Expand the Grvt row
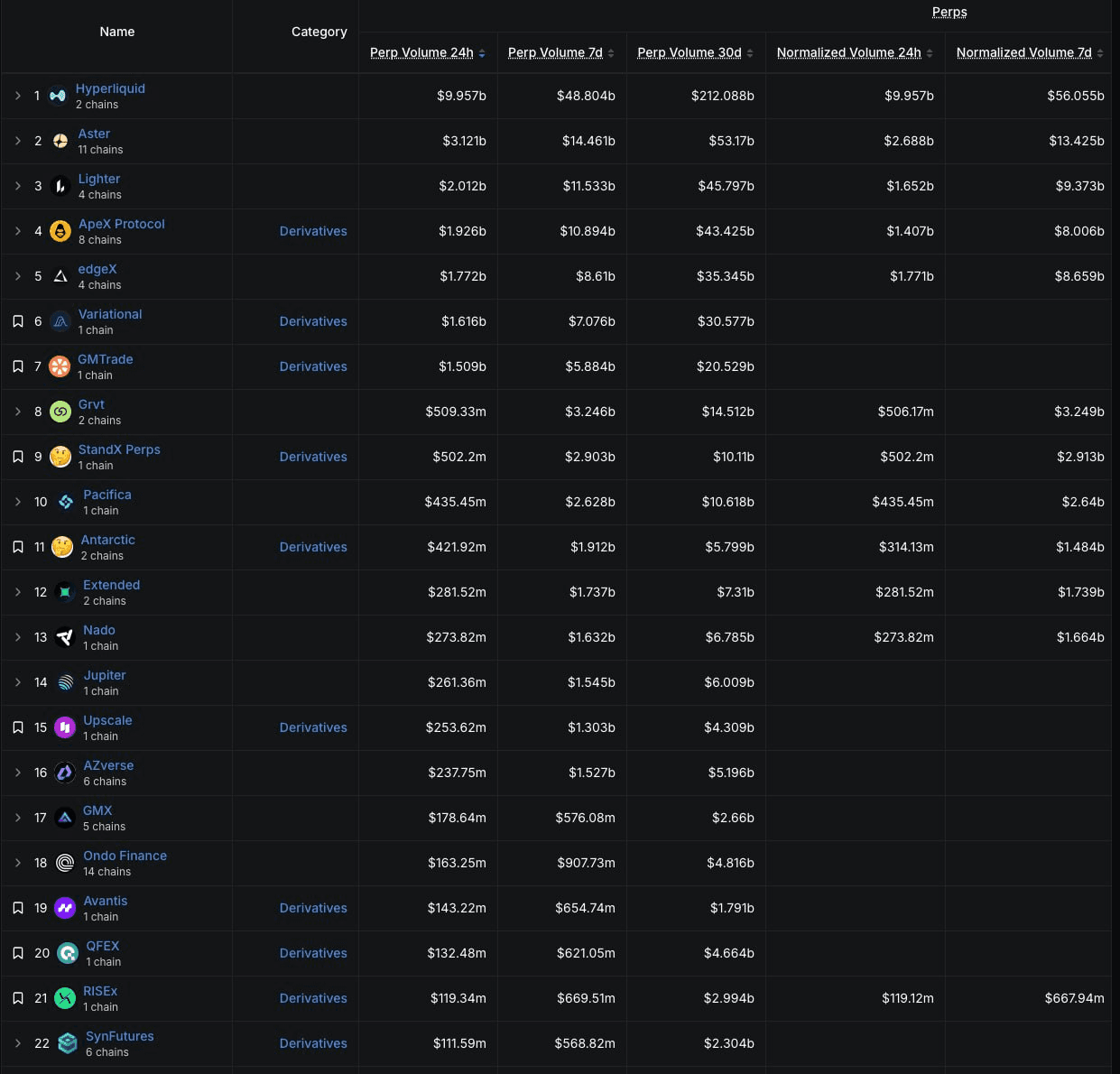Image resolution: width=1120 pixels, height=1074 pixels. 17,412
